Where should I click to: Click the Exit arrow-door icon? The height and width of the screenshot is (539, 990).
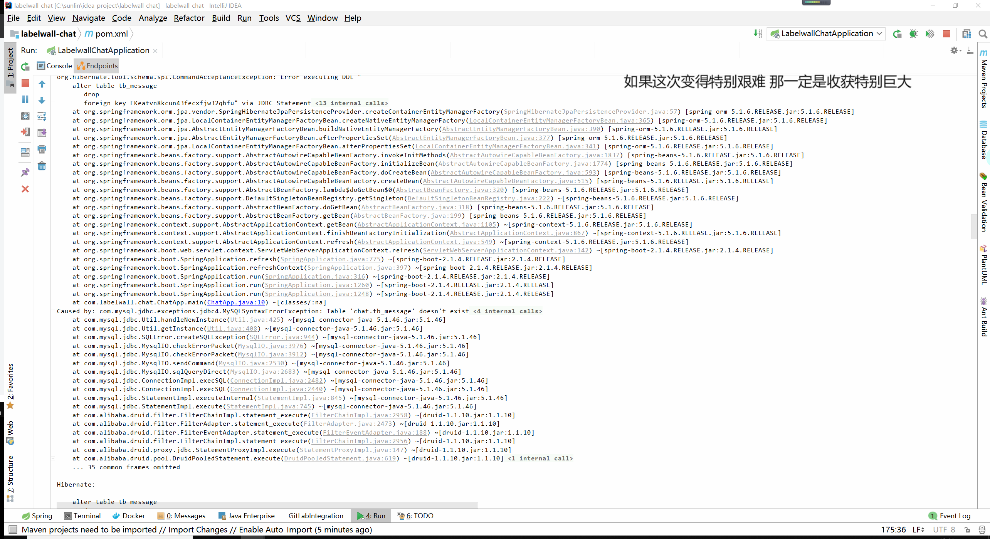click(x=25, y=132)
